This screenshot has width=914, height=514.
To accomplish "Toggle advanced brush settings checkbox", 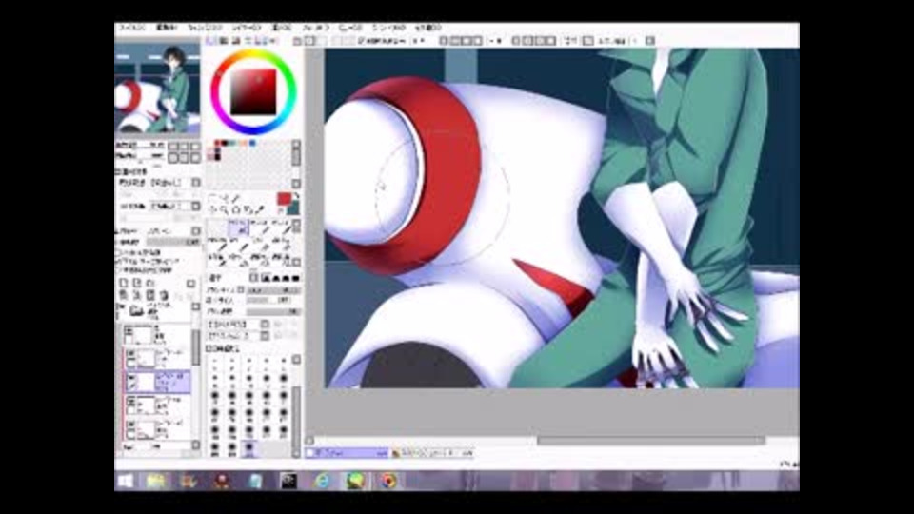I will pyautogui.click(x=209, y=348).
